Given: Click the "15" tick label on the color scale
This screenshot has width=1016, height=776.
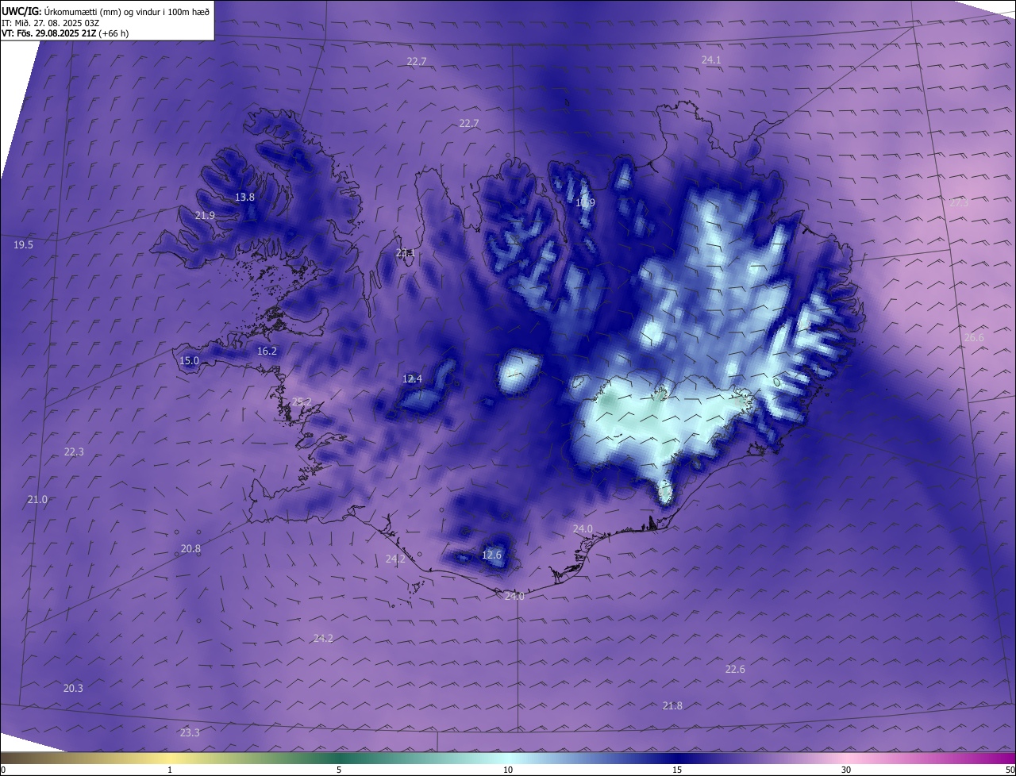Looking at the screenshot, I should pos(677,770).
